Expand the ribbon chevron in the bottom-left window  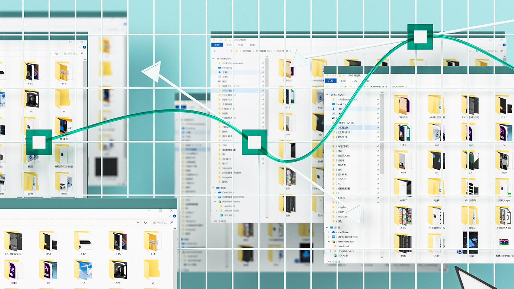(170, 216)
